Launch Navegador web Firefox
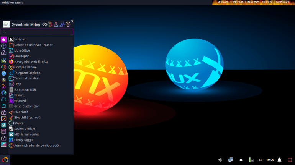Image resolution: width=295 pixels, height=165 pixels. pos(31,61)
